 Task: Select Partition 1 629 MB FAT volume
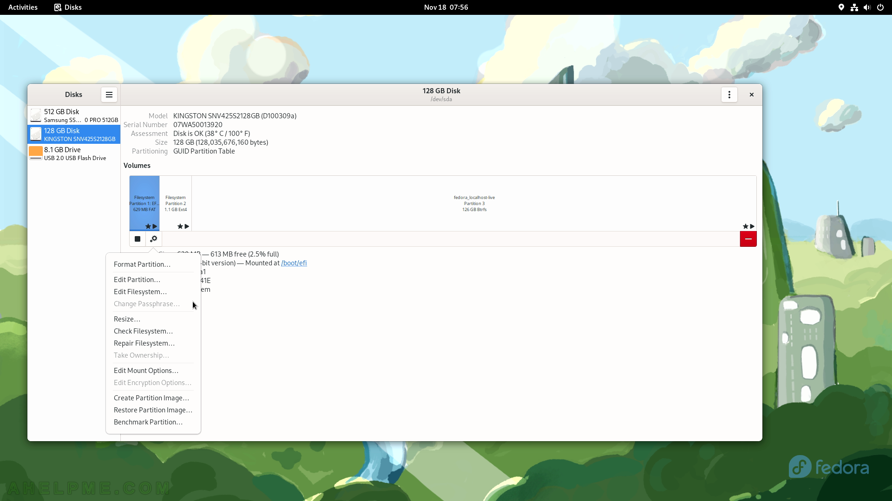click(x=144, y=203)
